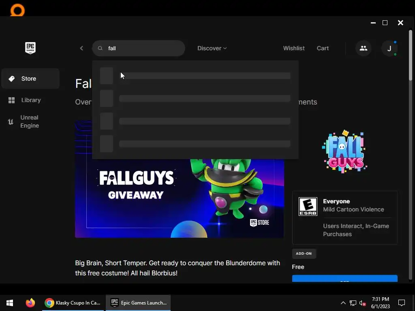Click the 'Free' price text
Screen dimensions: 415x311
(298, 267)
